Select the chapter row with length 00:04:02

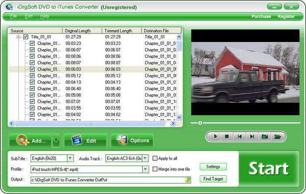pyautogui.click(x=93, y=114)
